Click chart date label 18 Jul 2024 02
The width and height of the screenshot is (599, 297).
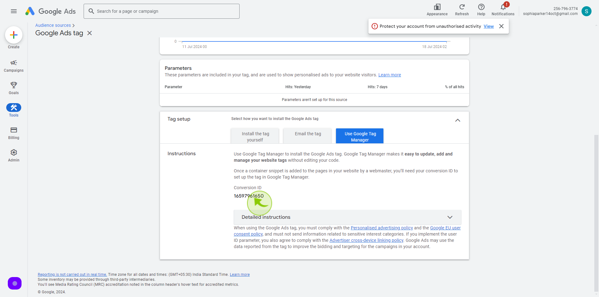pos(434,47)
